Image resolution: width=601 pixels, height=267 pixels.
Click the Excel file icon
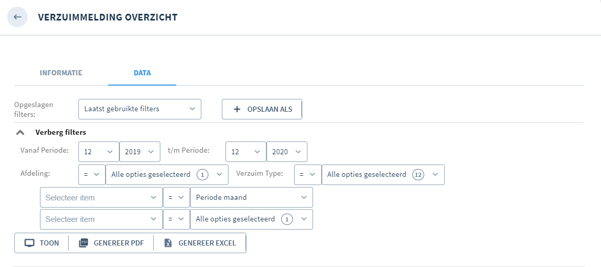click(168, 243)
